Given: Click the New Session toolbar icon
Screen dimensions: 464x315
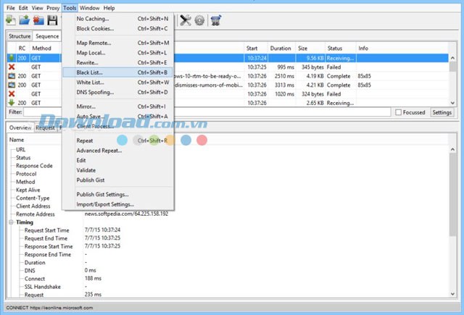Looking at the screenshot, I should tap(12, 21).
